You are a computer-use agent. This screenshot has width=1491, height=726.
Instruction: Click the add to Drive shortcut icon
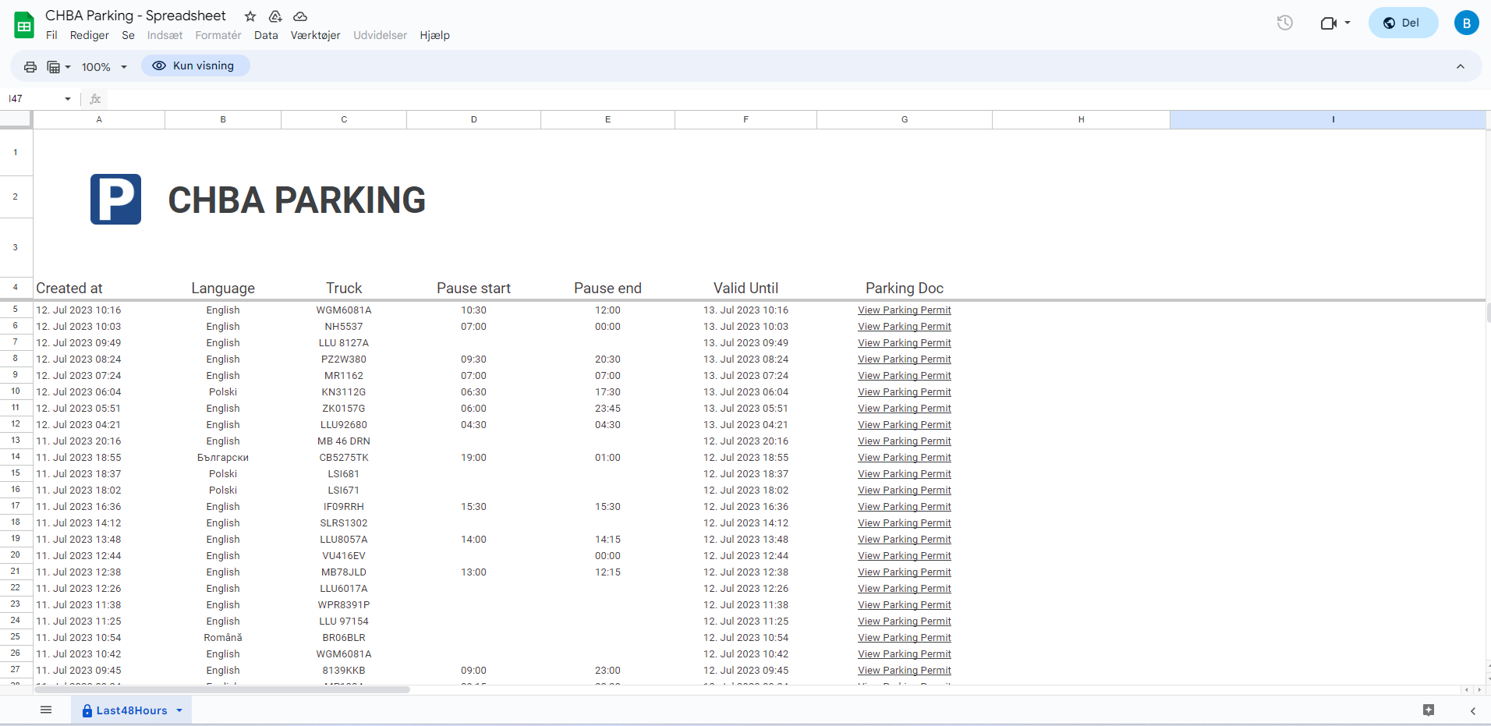(275, 16)
